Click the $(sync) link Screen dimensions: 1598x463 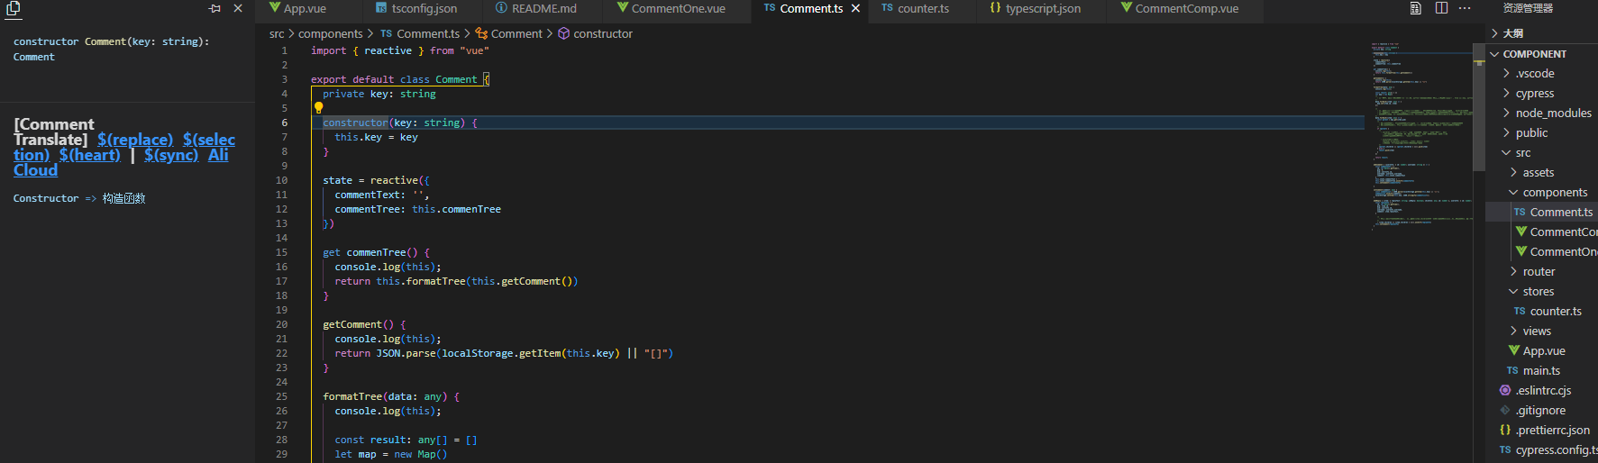coord(171,155)
